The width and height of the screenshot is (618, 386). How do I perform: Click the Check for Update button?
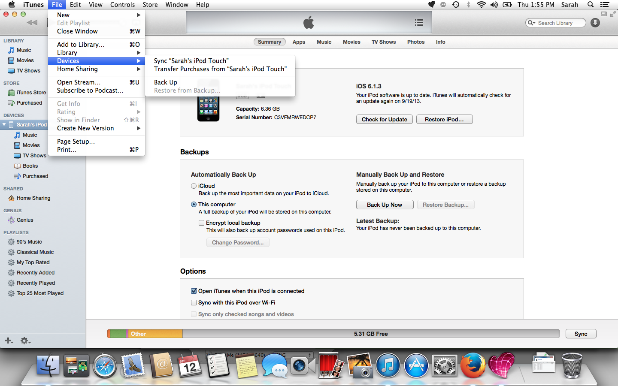click(384, 119)
